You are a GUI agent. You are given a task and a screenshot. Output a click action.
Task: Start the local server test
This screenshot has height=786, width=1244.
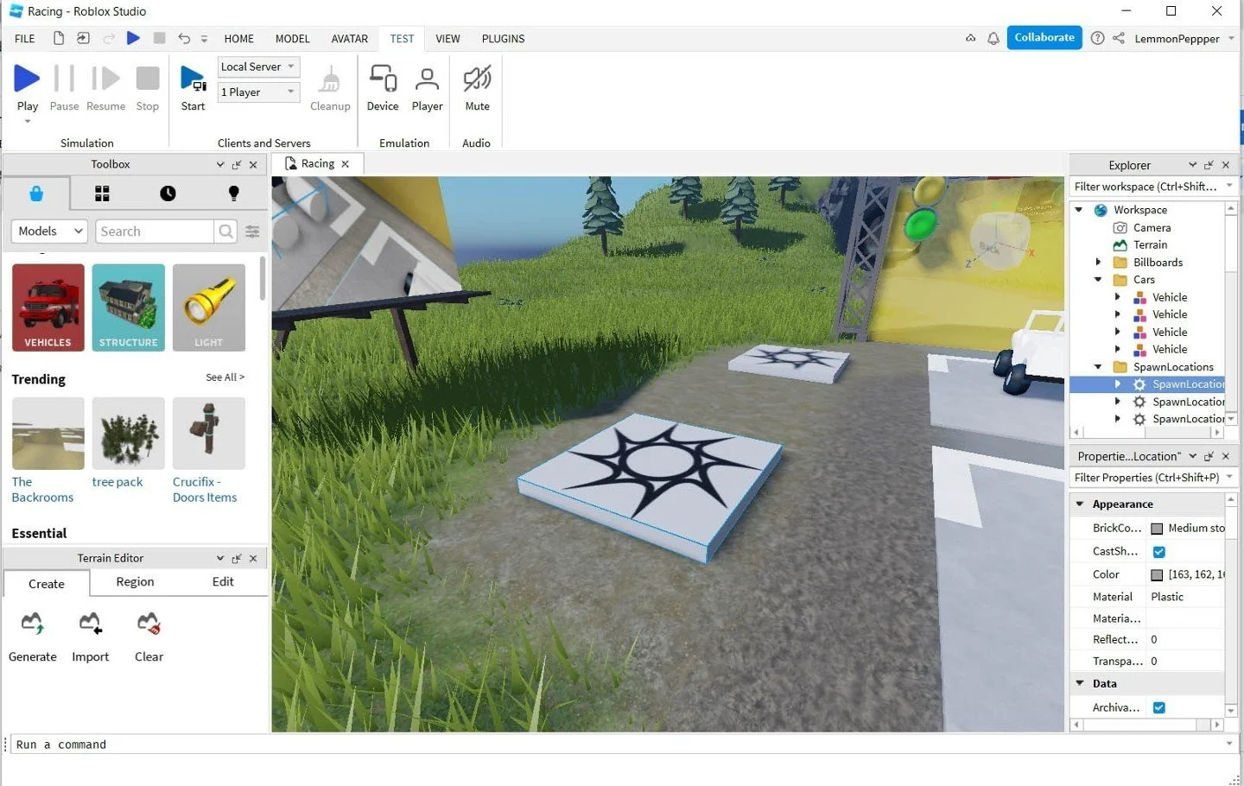[x=193, y=87]
